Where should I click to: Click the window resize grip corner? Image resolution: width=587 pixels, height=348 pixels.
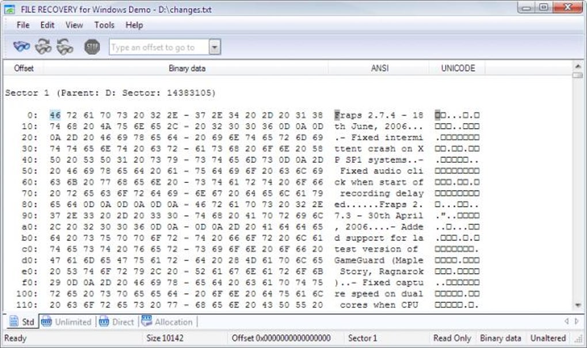click(x=579, y=339)
